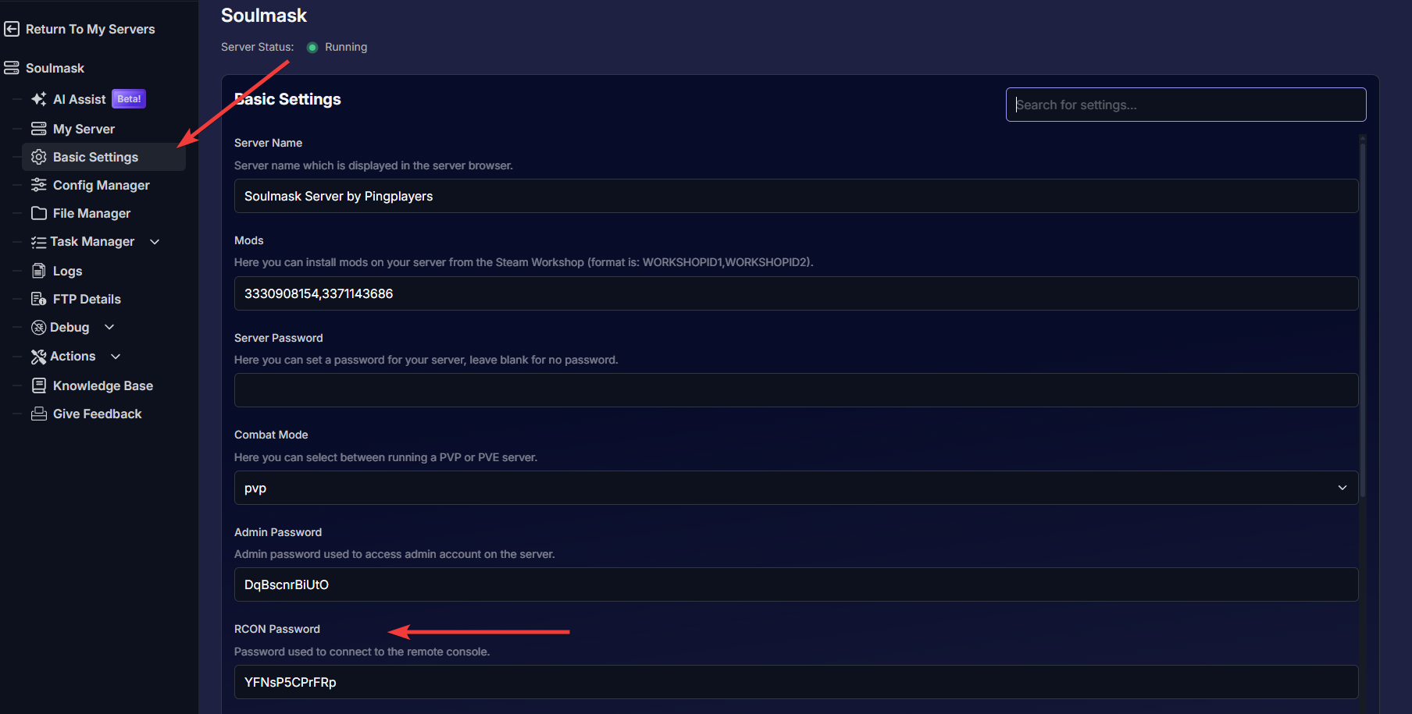Click the Actions tools icon

point(38,357)
